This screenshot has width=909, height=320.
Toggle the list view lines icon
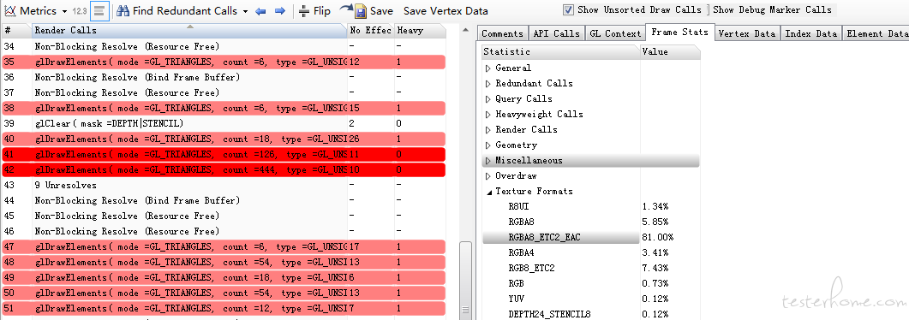pos(100,11)
